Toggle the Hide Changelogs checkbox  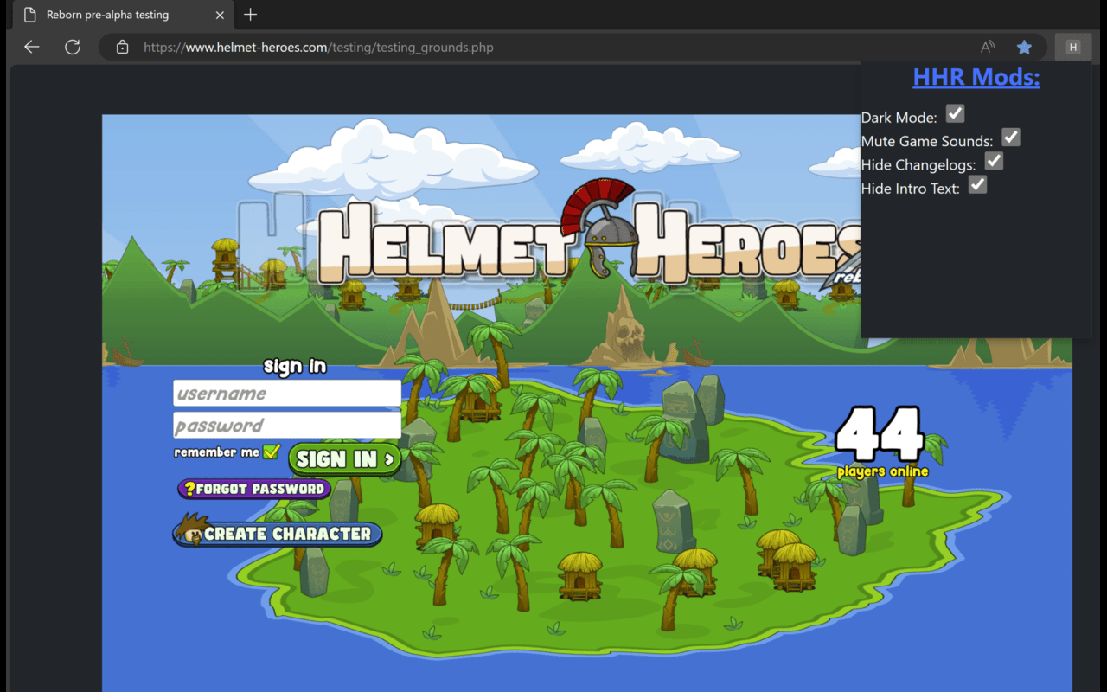coord(995,161)
